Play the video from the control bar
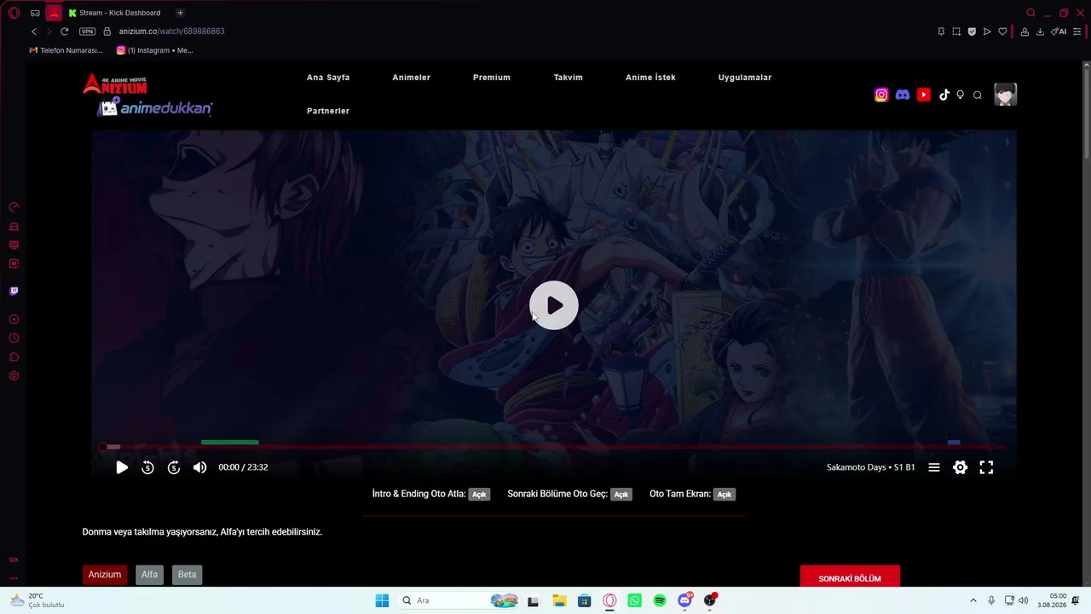 click(x=122, y=467)
